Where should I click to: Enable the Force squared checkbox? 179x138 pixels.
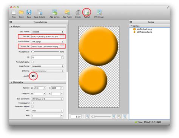click(32, 103)
